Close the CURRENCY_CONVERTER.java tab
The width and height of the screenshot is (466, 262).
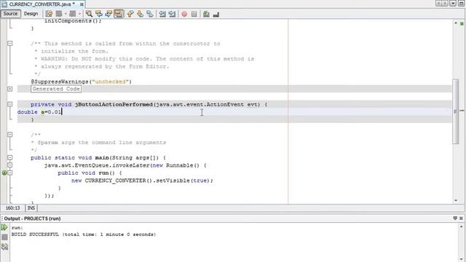(x=82, y=4)
